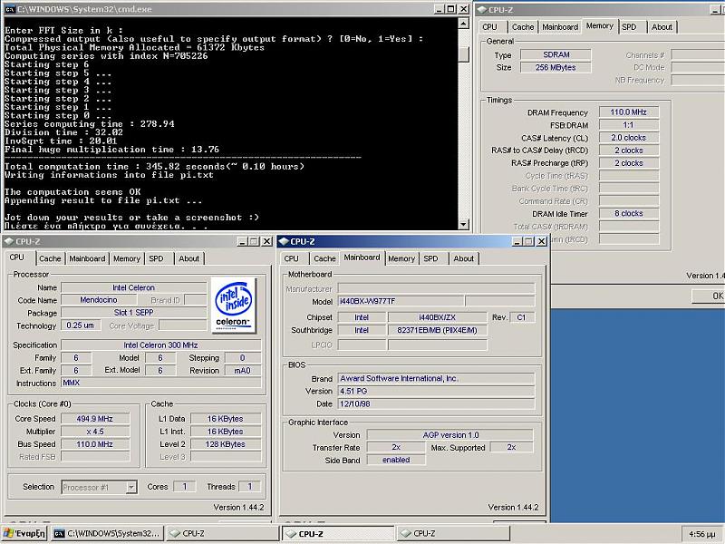Open Cache tab in CPU-Z Motherboard window

click(324, 258)
